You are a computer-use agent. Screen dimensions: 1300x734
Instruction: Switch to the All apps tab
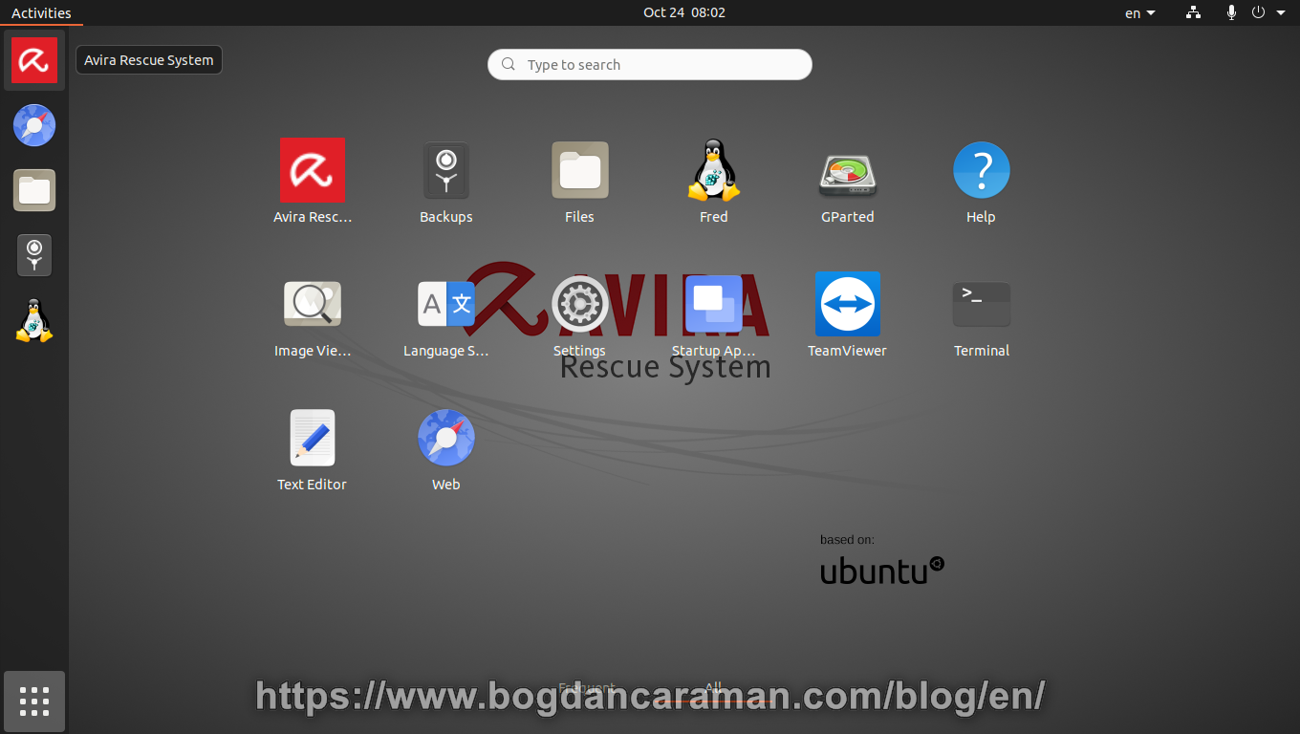713,687
